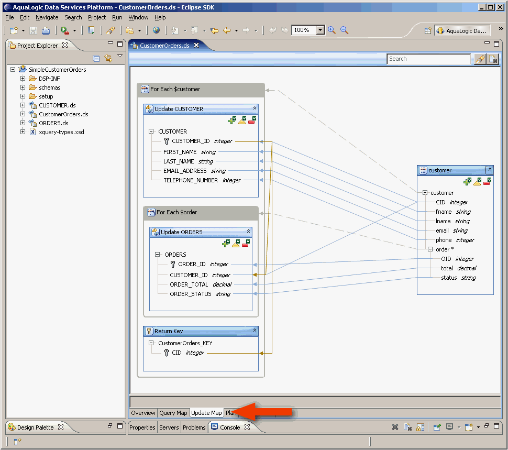Image resolution: width=508 pixels, height=450 pixels.
Task: Click the Save toolbar icon
Action: (x=33, y=30)
